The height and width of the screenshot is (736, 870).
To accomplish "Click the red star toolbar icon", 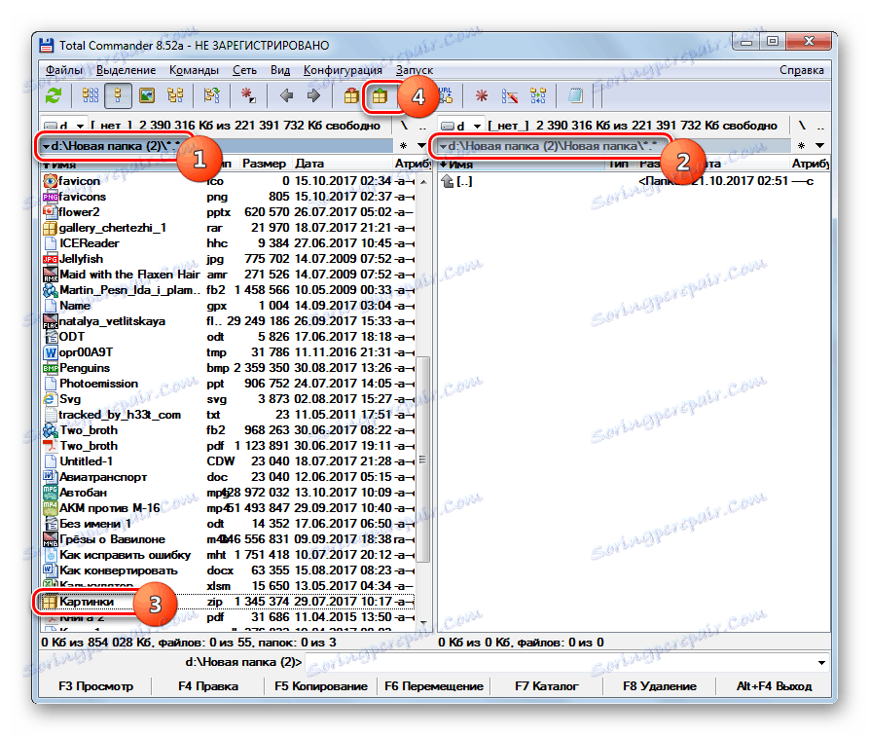I will tap(248, 96).
